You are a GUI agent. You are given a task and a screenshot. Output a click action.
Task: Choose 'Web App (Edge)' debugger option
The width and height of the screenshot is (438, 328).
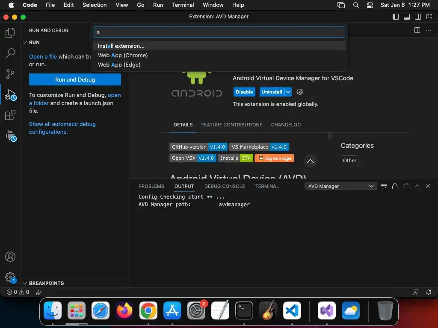tap(219, 65)
